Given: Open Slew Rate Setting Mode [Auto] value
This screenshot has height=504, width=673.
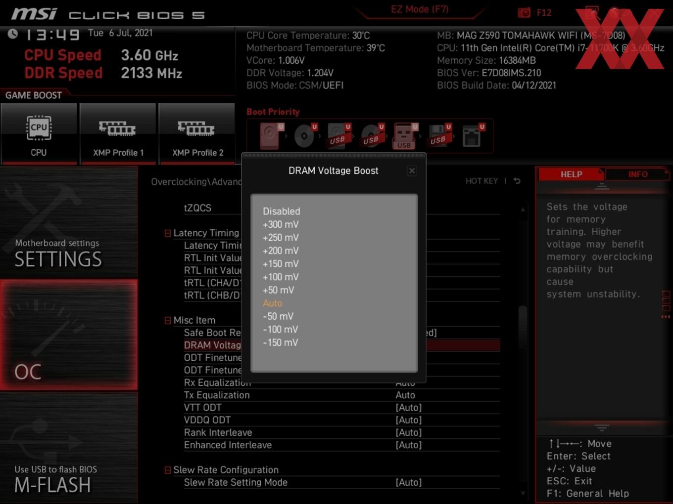Looking at the screenshot, I should pyautogui.click(x=408, y=482).
